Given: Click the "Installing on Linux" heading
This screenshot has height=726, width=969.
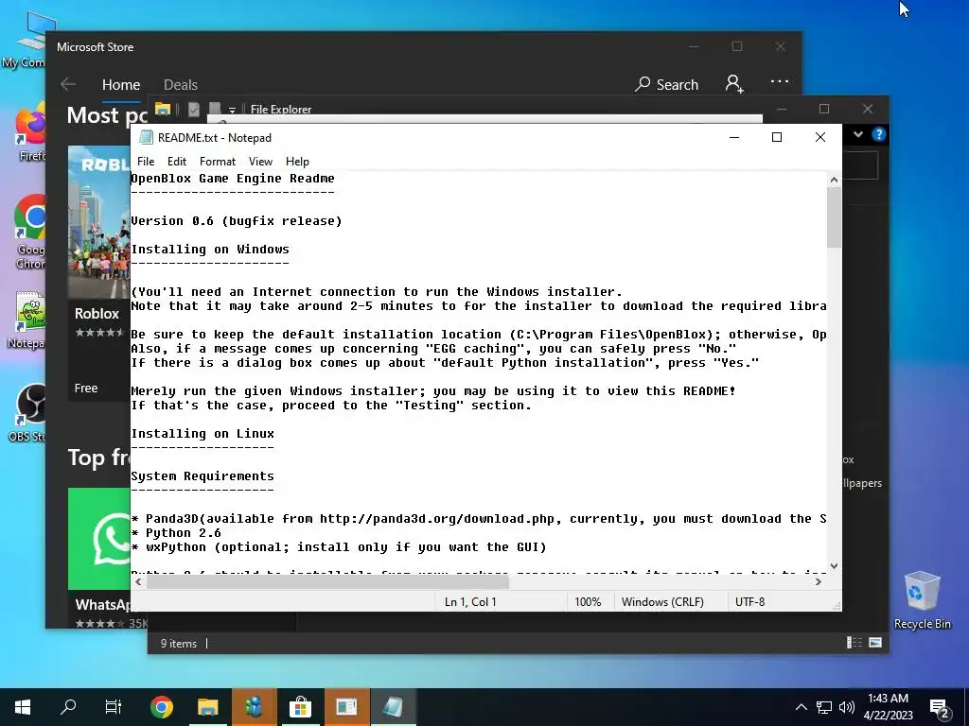Looking at the screenshot, I should (x=203, y=433).
